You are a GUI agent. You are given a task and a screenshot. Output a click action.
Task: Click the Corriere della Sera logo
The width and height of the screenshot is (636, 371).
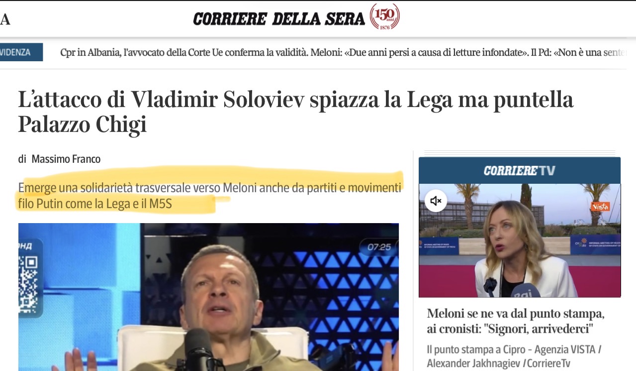[x=279, y=19]
